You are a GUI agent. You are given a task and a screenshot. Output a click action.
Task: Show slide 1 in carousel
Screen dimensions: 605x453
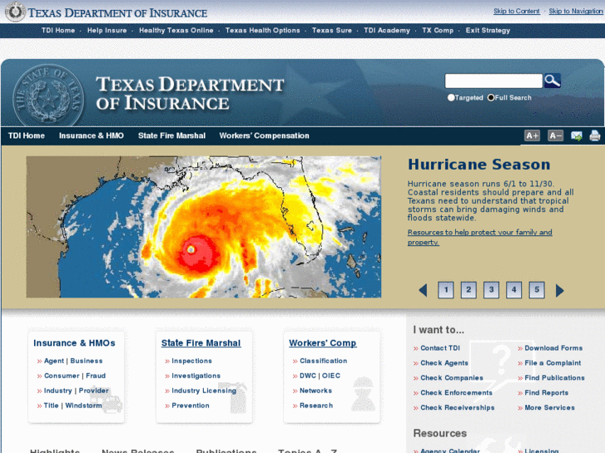(446, 290)
